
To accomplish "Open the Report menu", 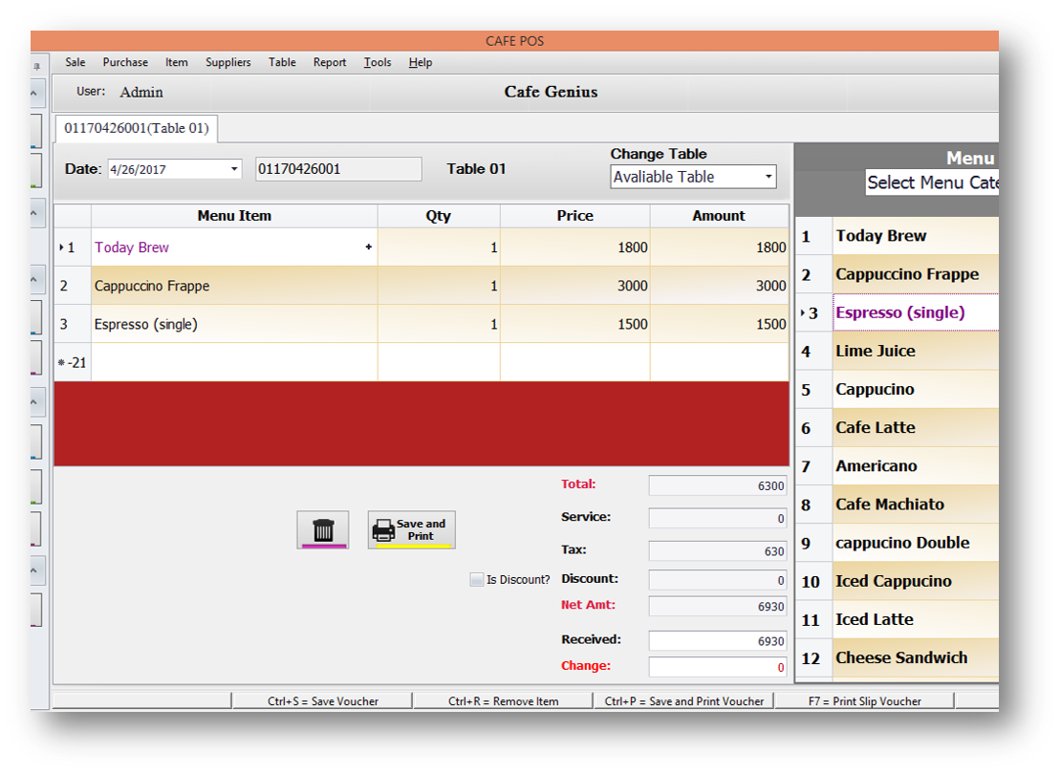I will tap(330, 62).
